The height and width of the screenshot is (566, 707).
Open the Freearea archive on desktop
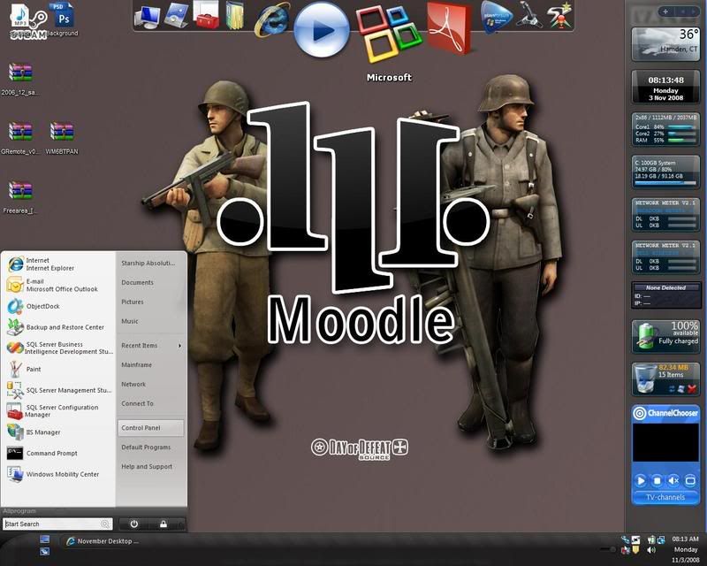click(x=20, y=197)
